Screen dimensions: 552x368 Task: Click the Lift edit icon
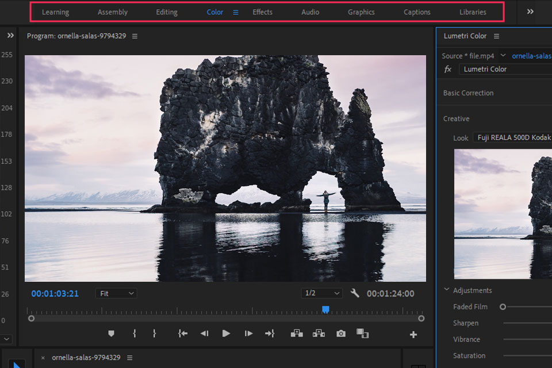tap(297, 333)
